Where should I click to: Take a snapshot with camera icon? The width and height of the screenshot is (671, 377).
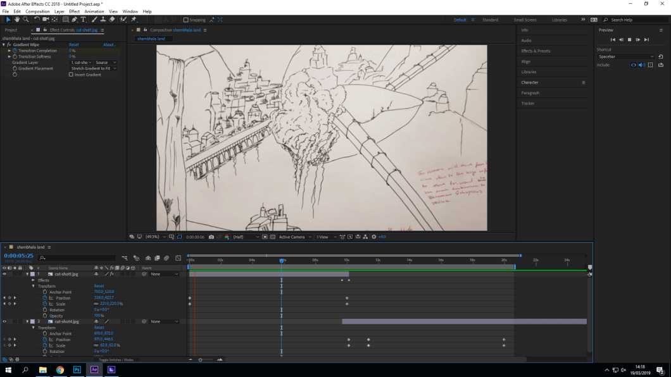[x=211, y=237]
